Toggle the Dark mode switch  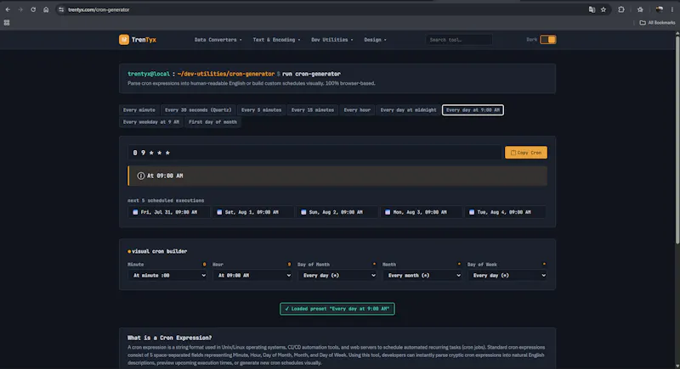click(x=547, y=39)
